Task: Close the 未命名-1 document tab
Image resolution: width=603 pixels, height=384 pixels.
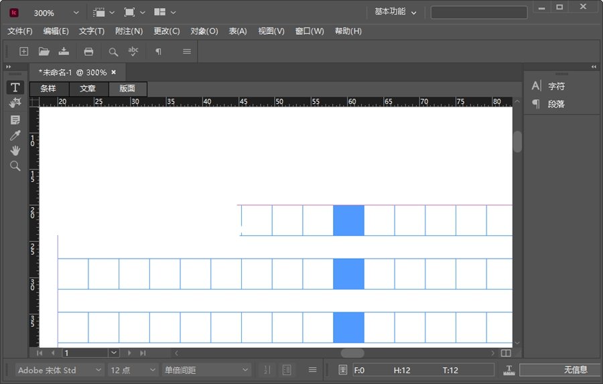Action: 113,72
